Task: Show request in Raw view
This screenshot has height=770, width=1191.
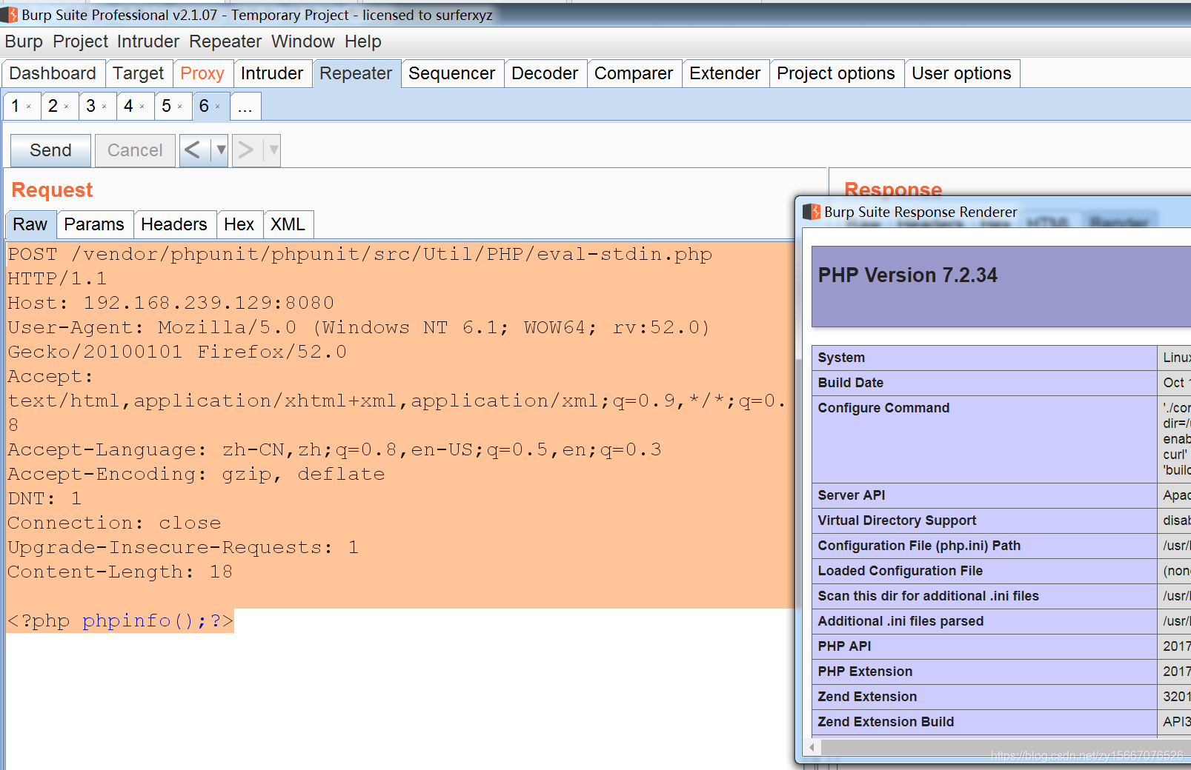Action: (30, 224)
